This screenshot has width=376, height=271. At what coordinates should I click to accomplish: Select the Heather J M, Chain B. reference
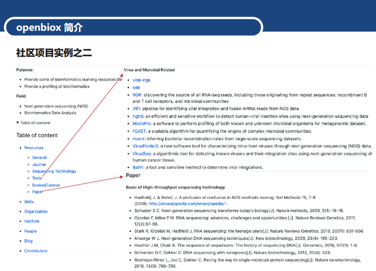246,245
